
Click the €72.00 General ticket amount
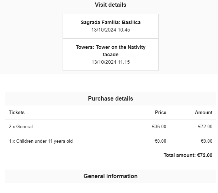205,127
